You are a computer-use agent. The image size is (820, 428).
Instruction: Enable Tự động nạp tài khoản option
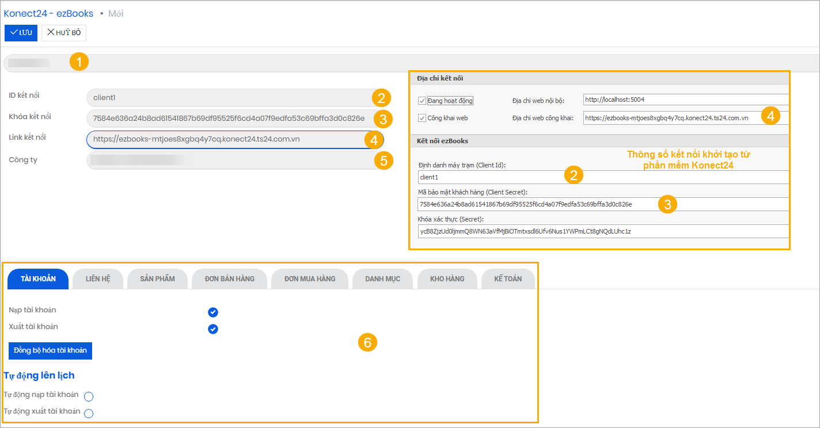tap(89, 396)
